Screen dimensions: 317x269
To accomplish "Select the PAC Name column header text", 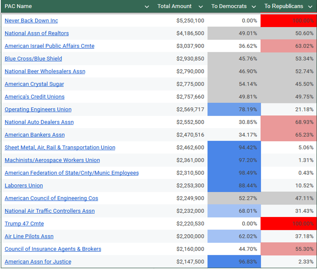I will coord(18,6).
